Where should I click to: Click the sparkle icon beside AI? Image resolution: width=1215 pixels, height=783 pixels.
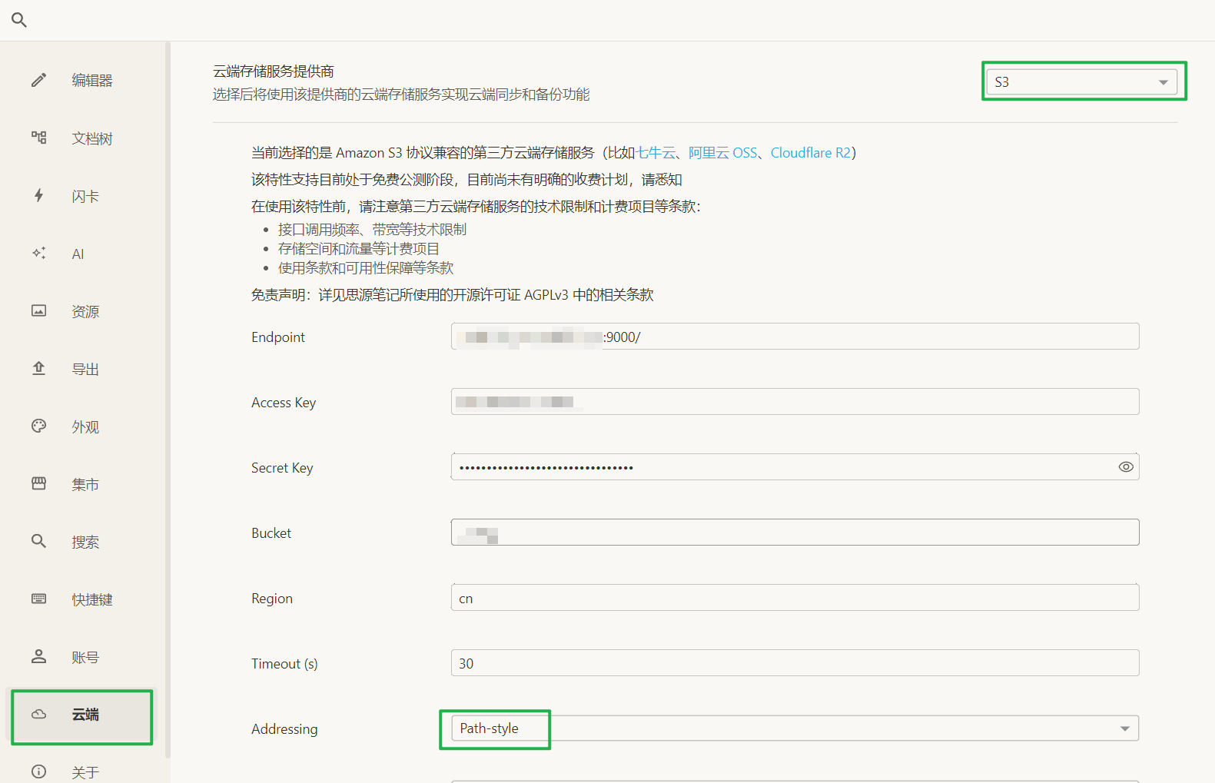point(38,253)
